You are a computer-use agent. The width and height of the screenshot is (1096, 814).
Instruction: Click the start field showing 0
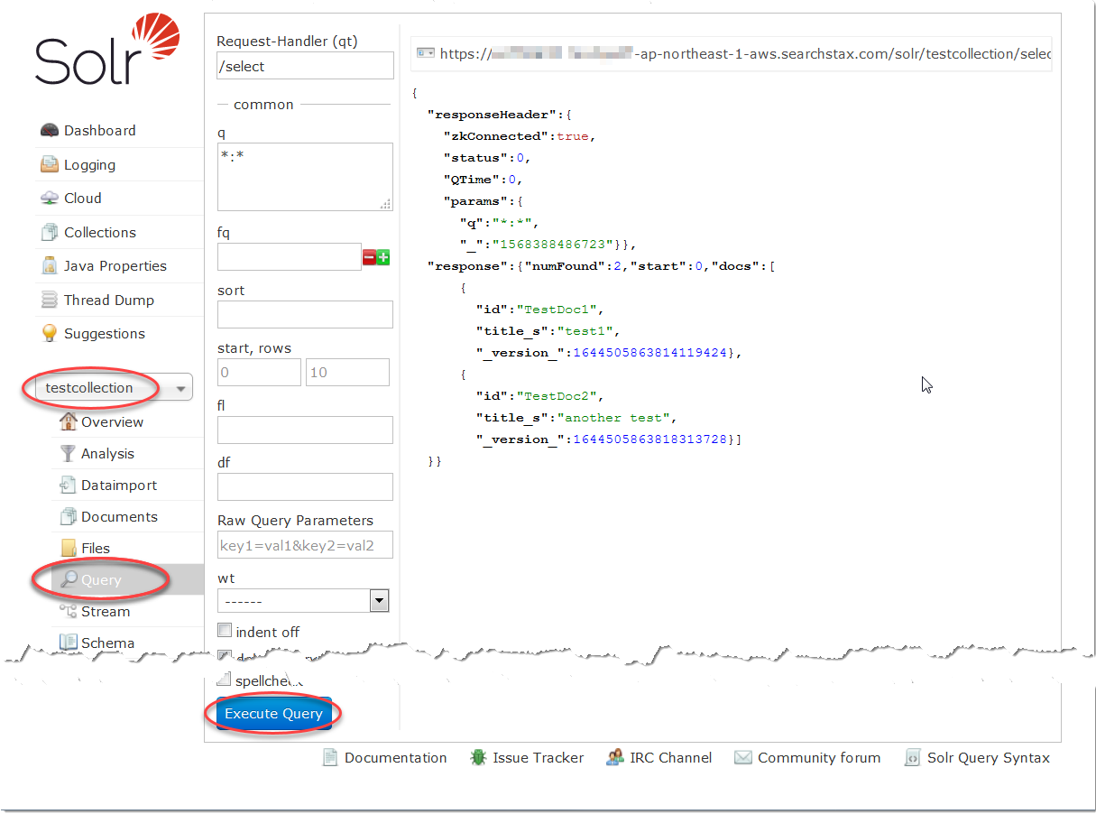pyautogui.click(x=259, y=373)
